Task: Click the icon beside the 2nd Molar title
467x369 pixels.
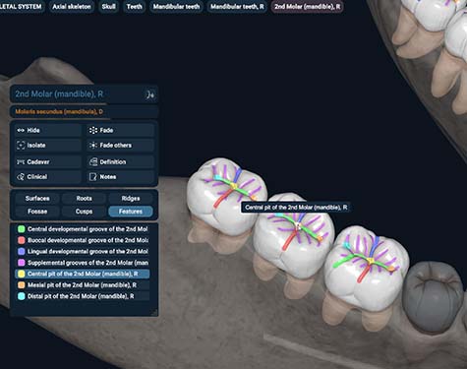Action: click(x=150, y=94)
